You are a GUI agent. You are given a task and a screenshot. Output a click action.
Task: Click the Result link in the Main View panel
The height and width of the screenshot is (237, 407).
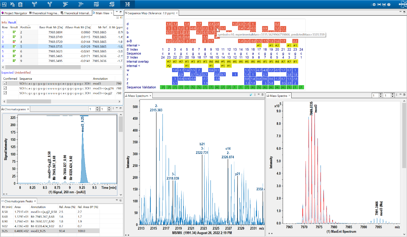tap(11, 22)
